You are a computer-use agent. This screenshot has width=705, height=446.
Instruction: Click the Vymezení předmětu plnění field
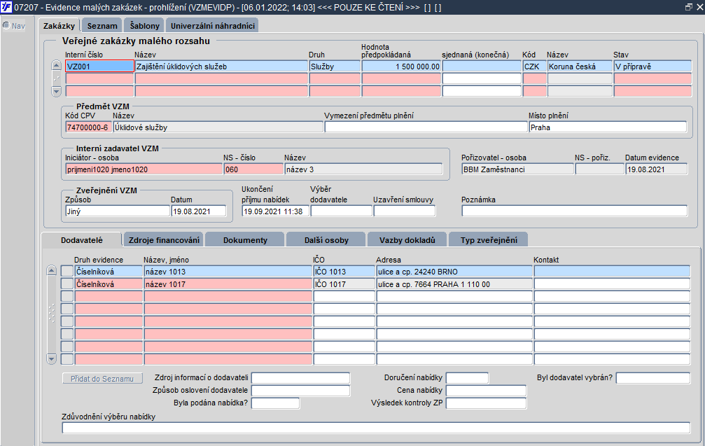[x=426, y=127]
